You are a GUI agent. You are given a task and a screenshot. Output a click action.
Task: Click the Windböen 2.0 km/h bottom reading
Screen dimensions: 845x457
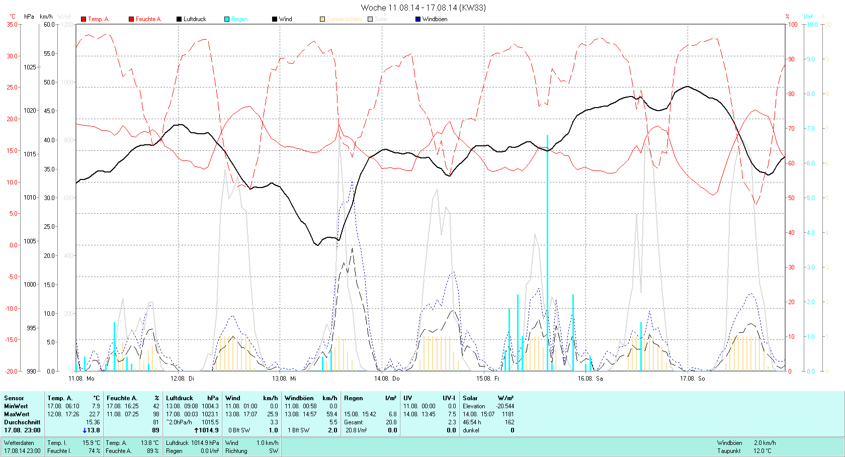[746, 443]
